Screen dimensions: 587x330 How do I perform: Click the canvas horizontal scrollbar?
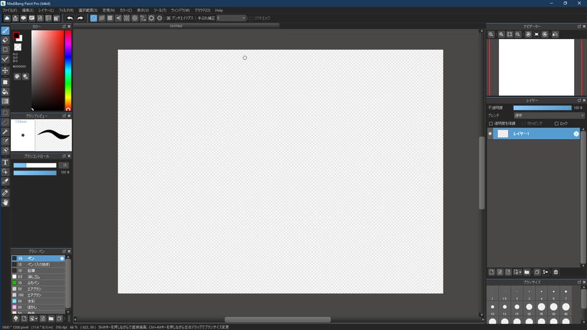(x=278, y=320)
